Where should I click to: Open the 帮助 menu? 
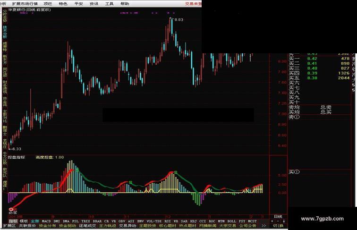click(x=125, y=4)
